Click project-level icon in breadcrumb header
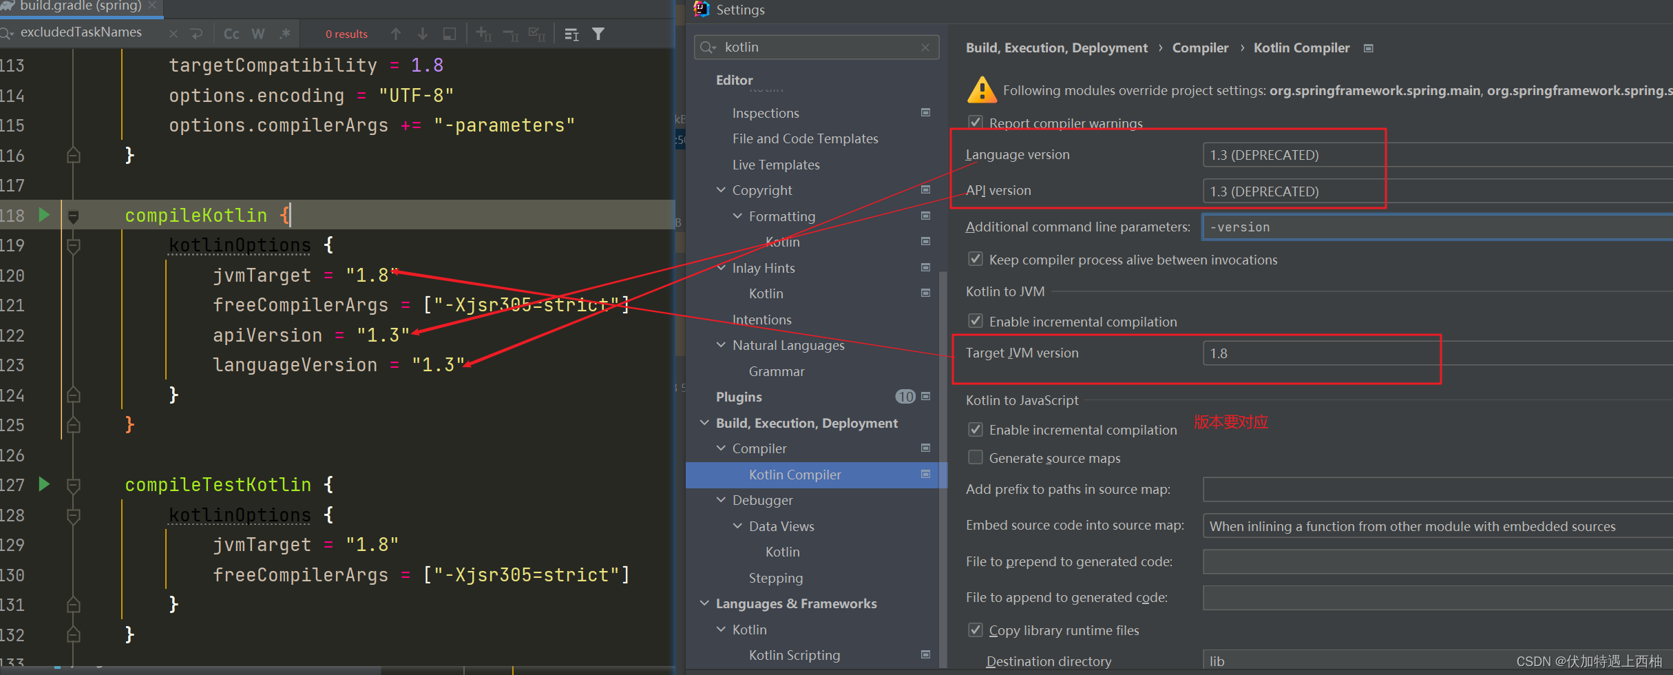Screen dimensions: 1673x675 click(1369, 48)
